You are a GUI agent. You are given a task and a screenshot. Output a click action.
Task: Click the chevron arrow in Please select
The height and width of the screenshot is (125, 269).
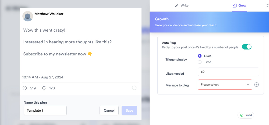point(248,85)
